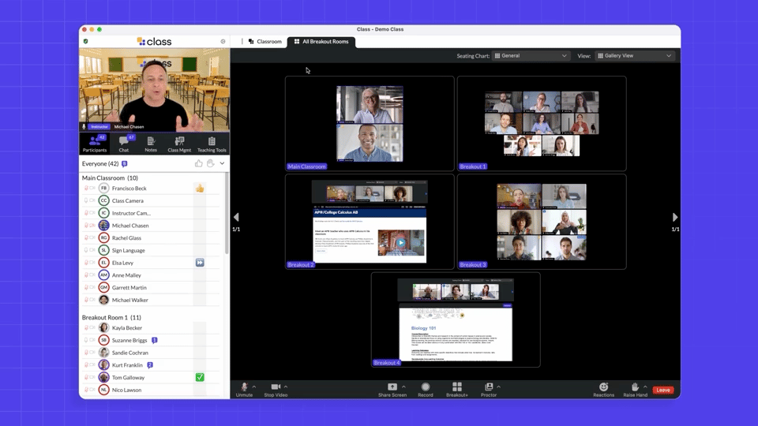Click the Raise Hand button

pos(634,388)
